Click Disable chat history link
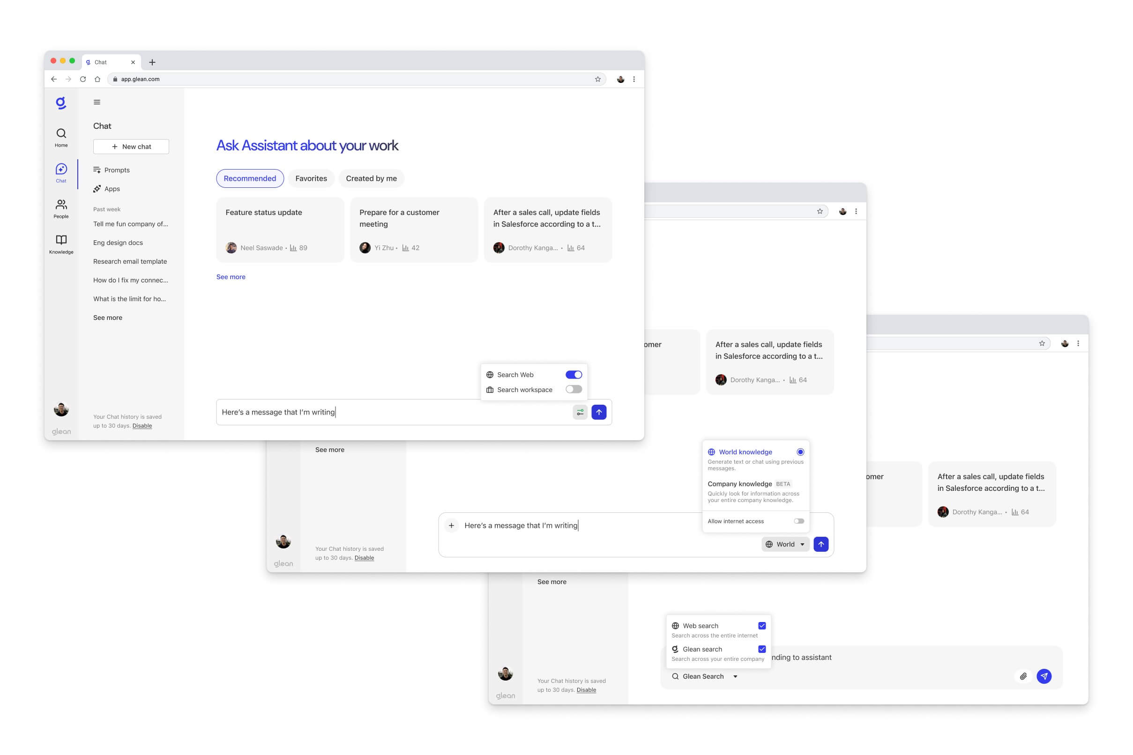Viewport: 1133px width, 755px height. click(142, 426)
